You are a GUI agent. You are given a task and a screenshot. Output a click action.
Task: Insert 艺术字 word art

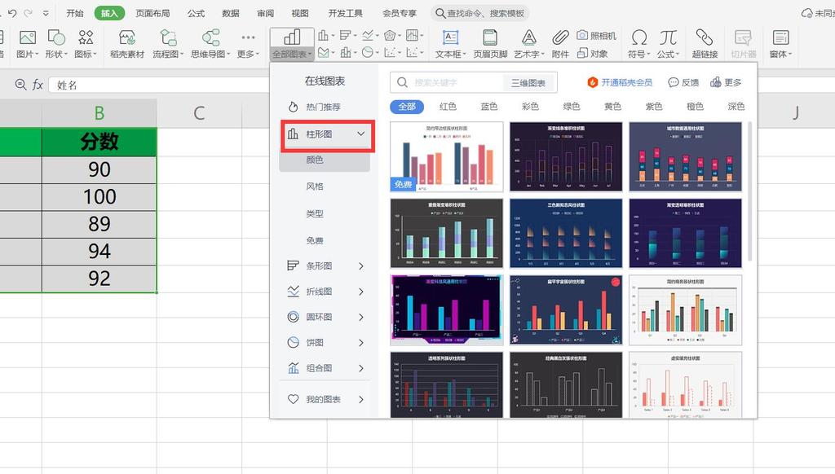pyautogui.click(x=528, y=44)
